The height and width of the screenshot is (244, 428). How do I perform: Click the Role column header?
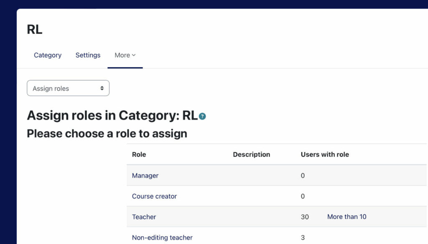(x=138, y=154)
